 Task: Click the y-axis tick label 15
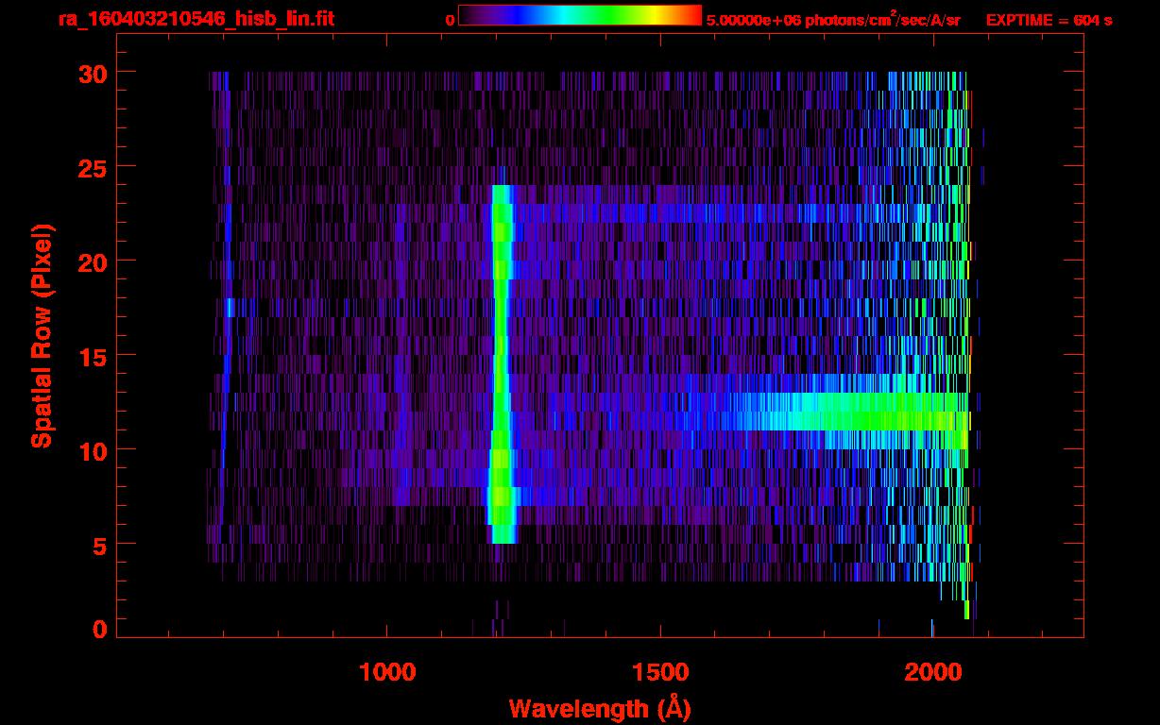pyautogui.click(x=91, y=356)
